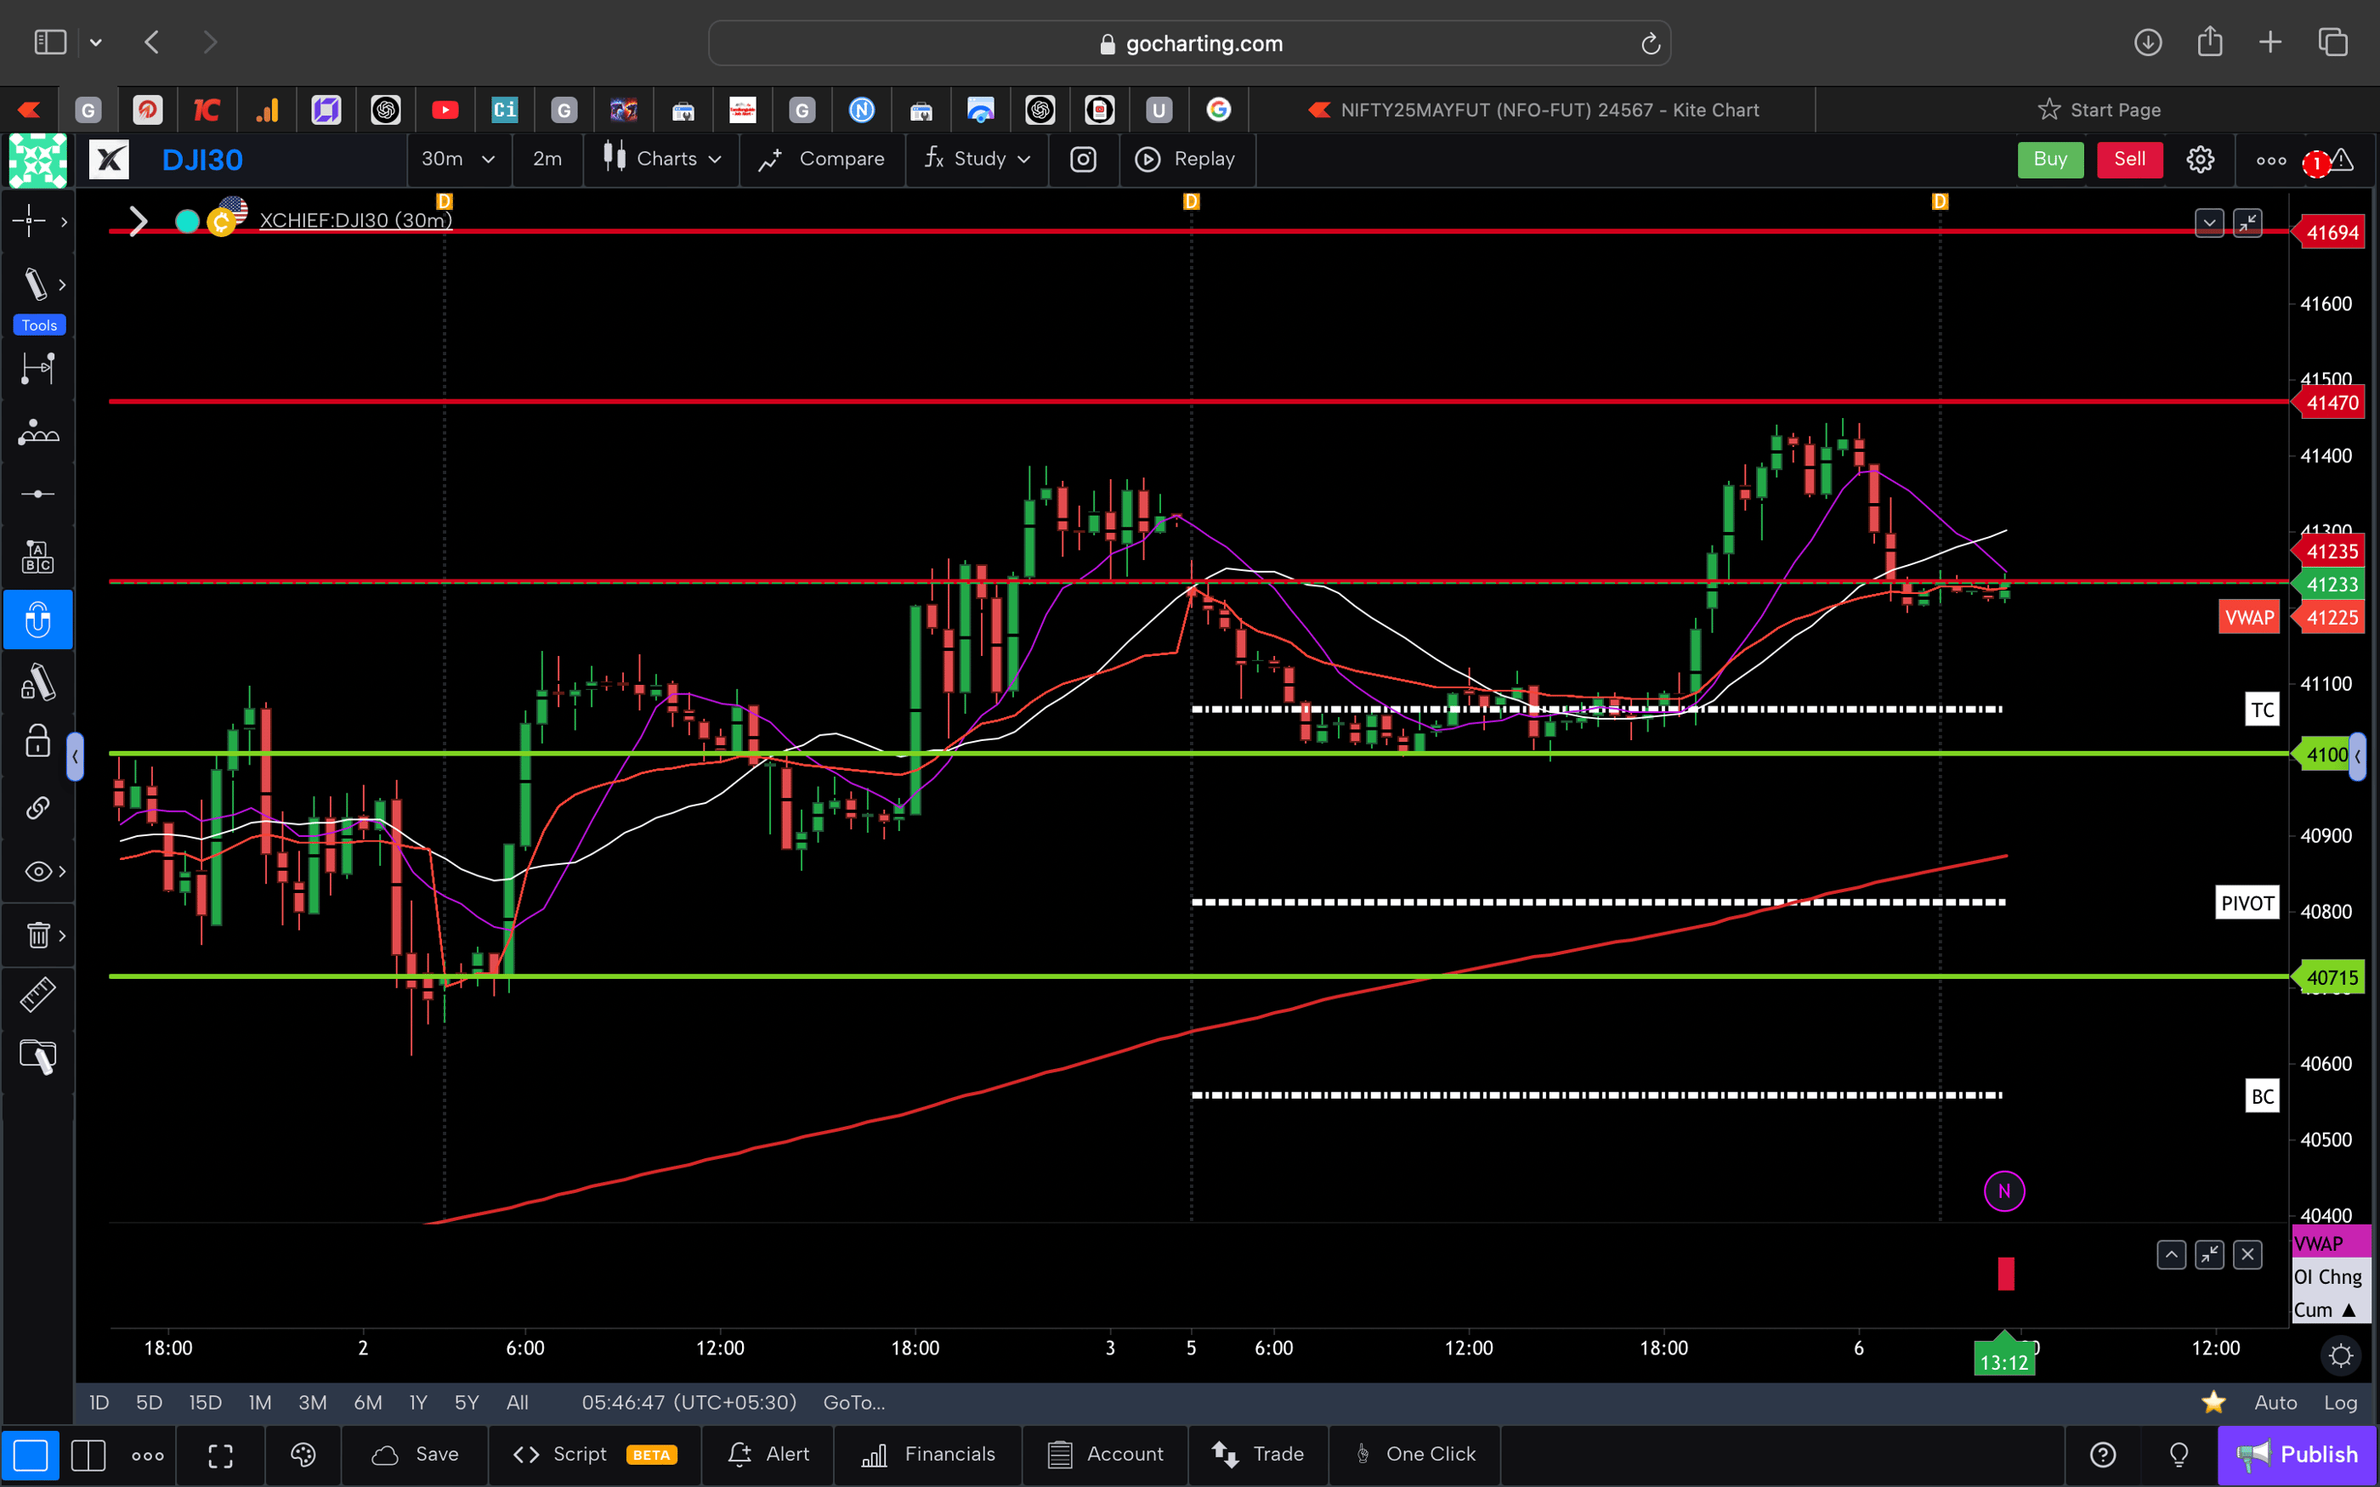Select the magnet snapping tool

click(x=38, y=619)
